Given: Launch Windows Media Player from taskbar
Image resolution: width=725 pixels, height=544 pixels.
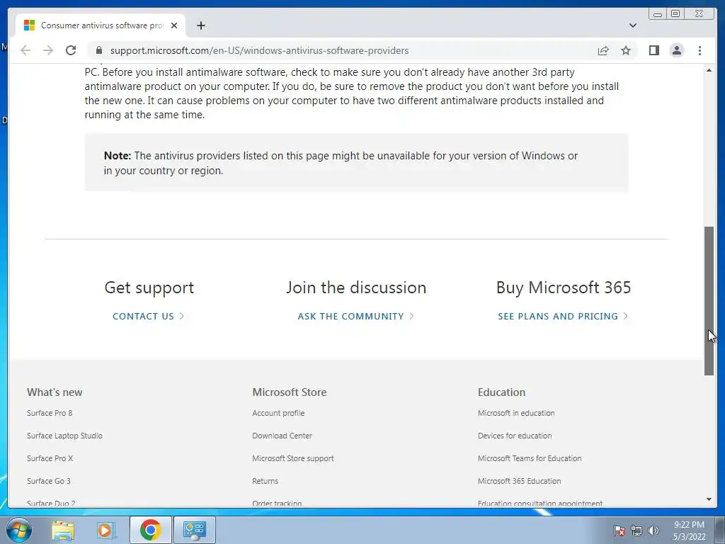Looking at the screenshot, I should 106,530.
